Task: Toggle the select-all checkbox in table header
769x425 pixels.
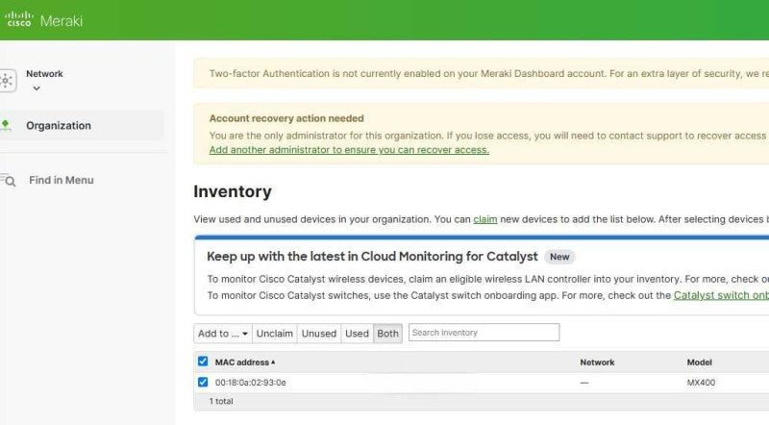Action: [x=203, y=362]
